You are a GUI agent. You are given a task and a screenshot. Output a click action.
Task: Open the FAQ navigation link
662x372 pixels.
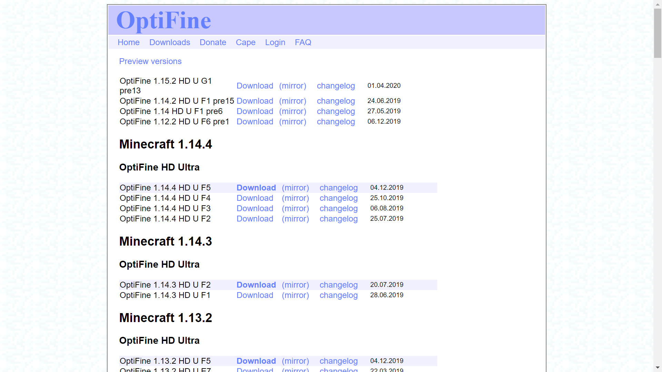coord(303,42)
